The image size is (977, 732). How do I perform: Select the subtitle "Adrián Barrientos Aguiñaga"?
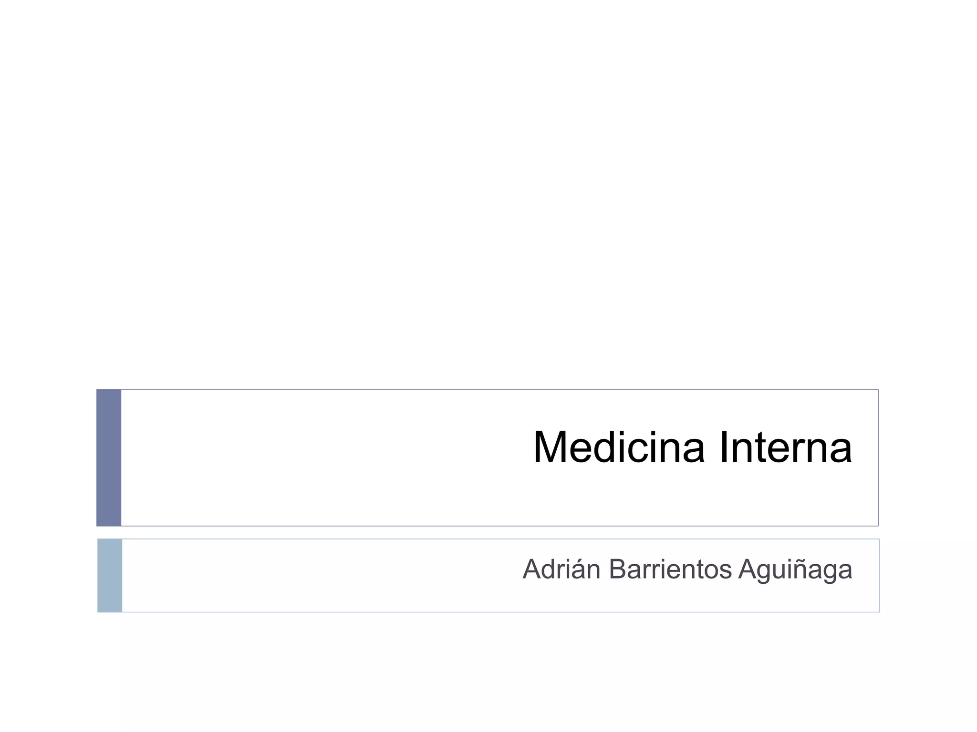coord(687,569)
